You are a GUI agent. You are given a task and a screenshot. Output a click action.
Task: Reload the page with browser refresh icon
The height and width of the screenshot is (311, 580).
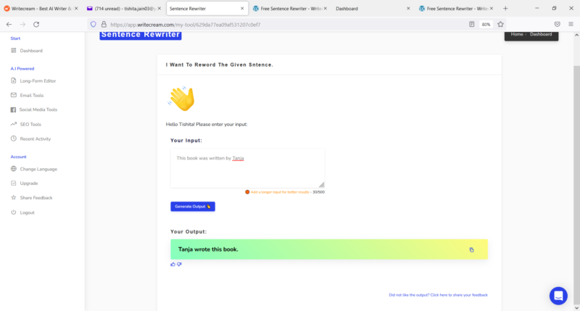(x=36, y=24)
